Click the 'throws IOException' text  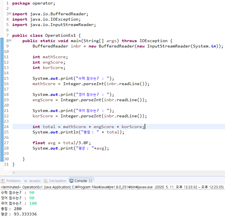click(x=144, y=41)
